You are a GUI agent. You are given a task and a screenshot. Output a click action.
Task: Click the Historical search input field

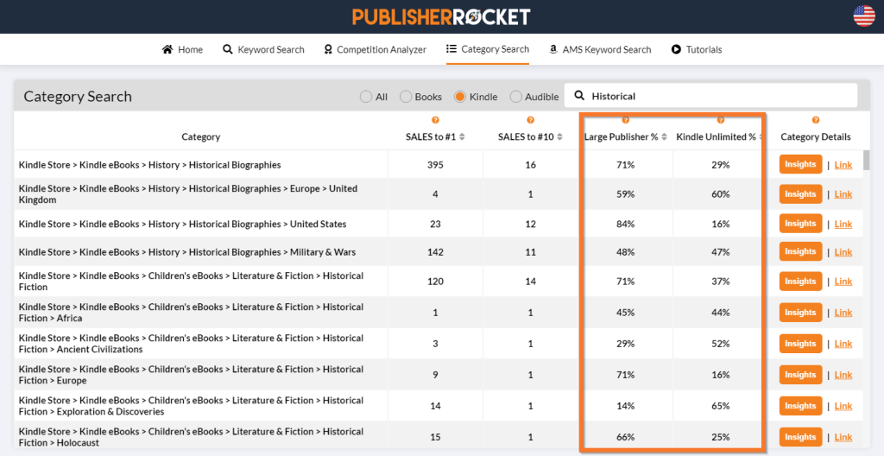(x=717, y=96)
